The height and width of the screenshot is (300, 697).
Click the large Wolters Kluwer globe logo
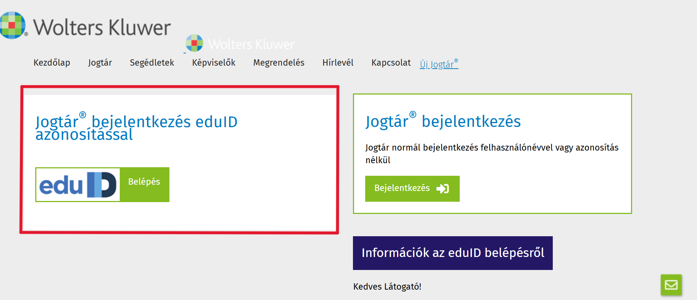point(13,25)
